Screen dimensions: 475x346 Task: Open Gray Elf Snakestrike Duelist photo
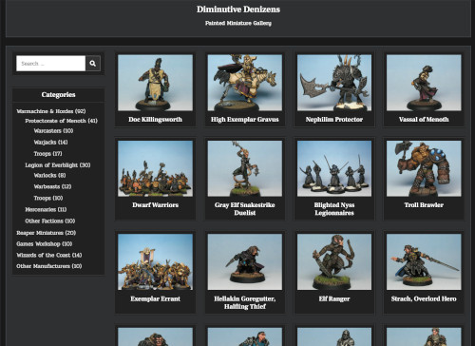pos(245,168)
